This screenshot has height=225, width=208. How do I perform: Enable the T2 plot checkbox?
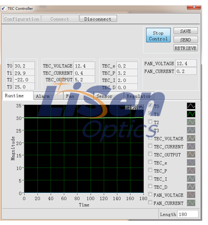point(150,121)
